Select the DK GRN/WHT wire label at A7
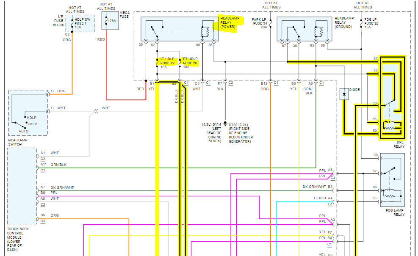The width and height of the screenshot is (418, 256). point(62,187)
